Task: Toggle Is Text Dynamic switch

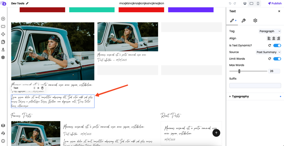Action: coord(277,46)
